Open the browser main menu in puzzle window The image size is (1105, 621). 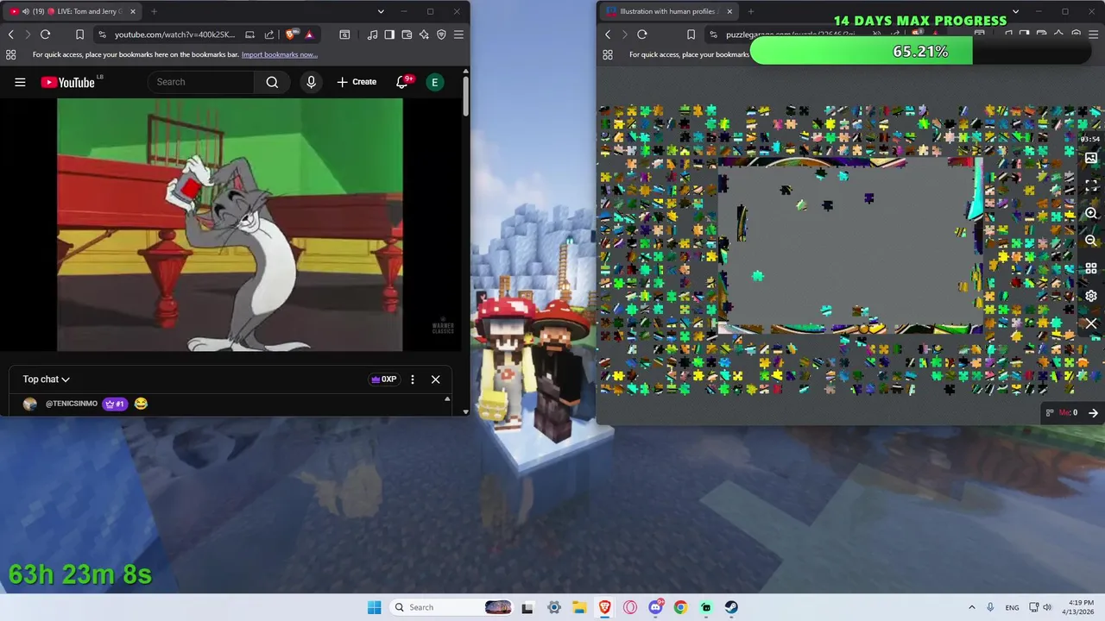[x=1093, y=34]
